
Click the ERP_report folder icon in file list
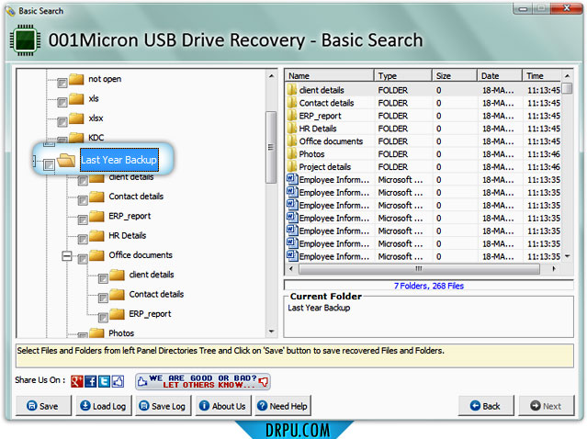pos(292,116)
